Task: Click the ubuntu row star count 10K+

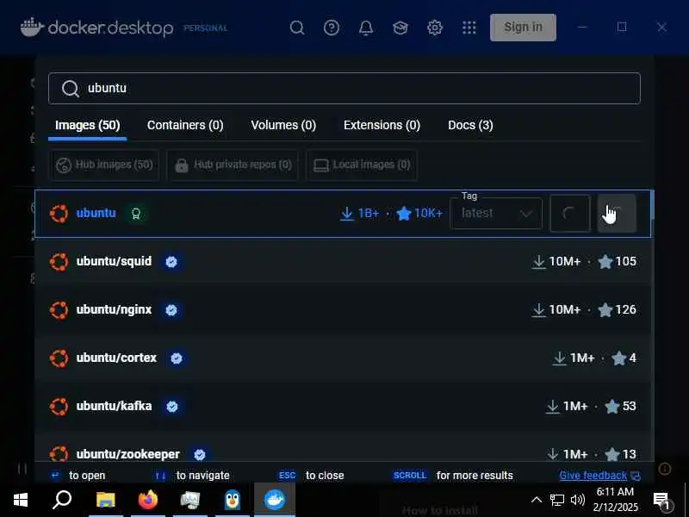Action: (x=419, y=213)
